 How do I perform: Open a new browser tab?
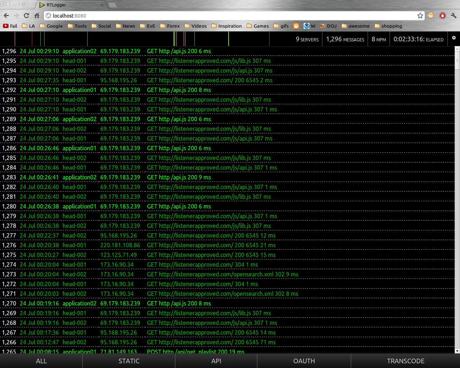(x=112, y=5)
